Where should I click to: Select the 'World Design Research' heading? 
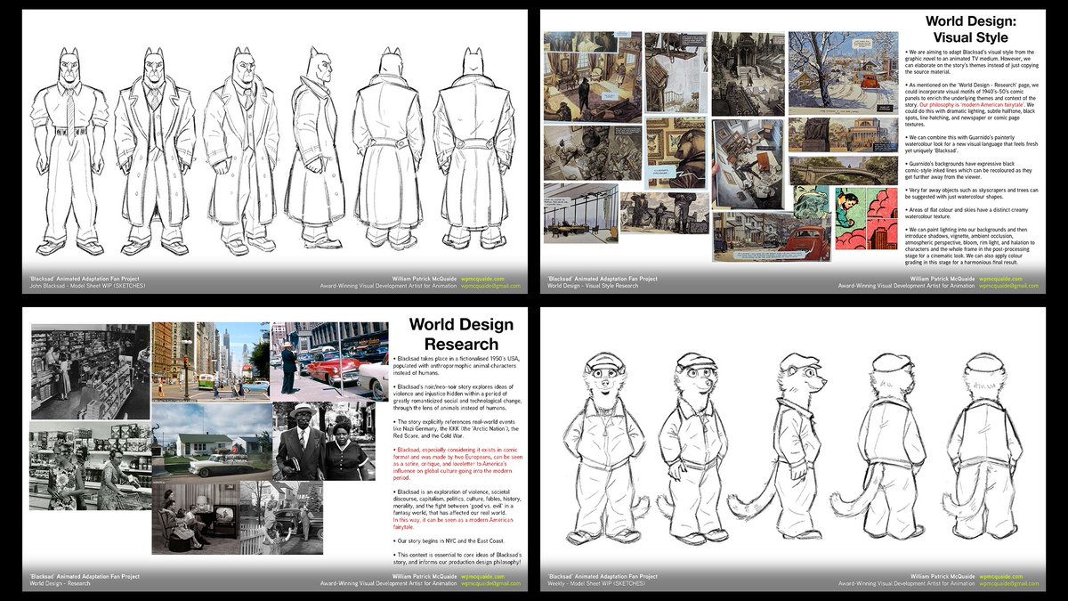tap(461, 334)
